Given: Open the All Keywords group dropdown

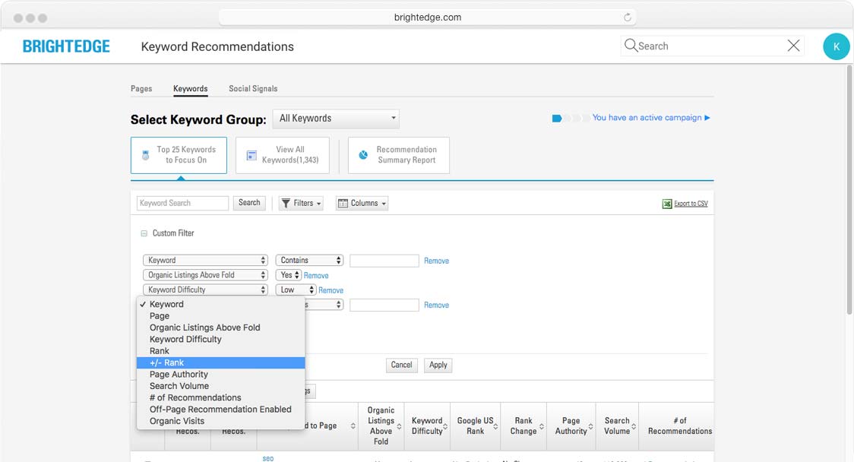Looking at the screenshot, I should pos(336,119).
